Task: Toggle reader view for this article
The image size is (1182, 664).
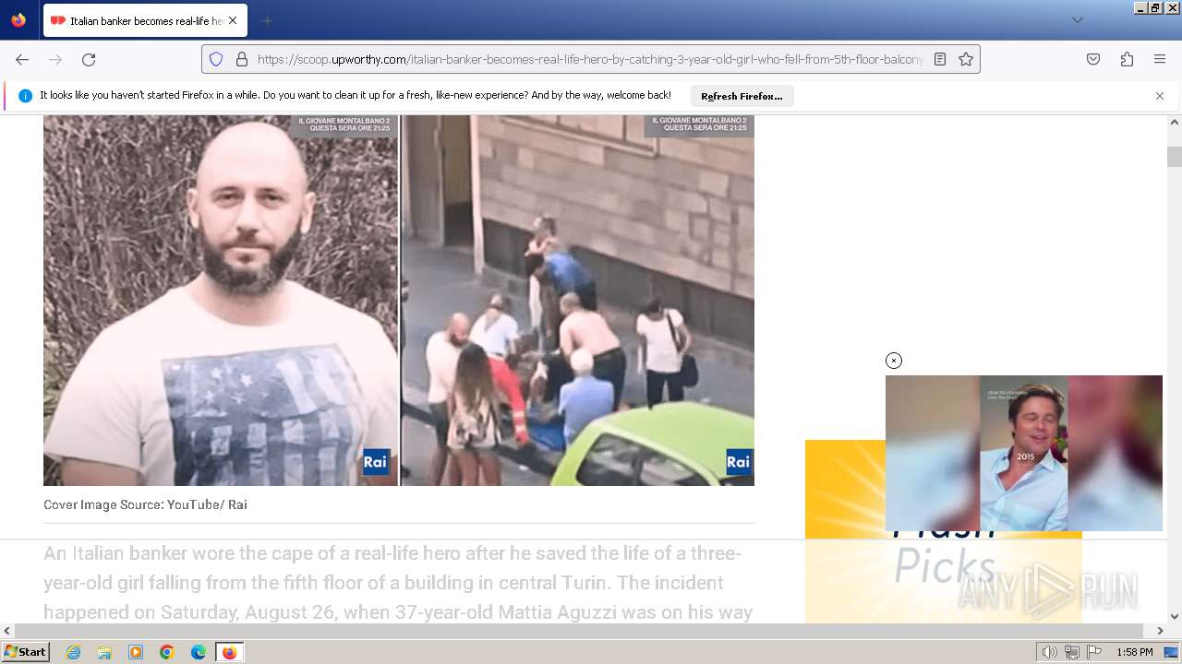Action: pos(940,59)
